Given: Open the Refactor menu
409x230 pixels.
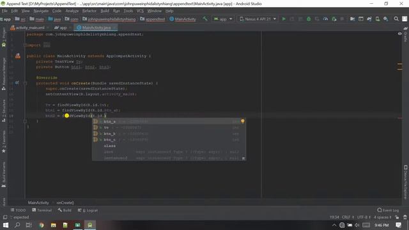Looking at the screenshot, I should pos(89,11).
